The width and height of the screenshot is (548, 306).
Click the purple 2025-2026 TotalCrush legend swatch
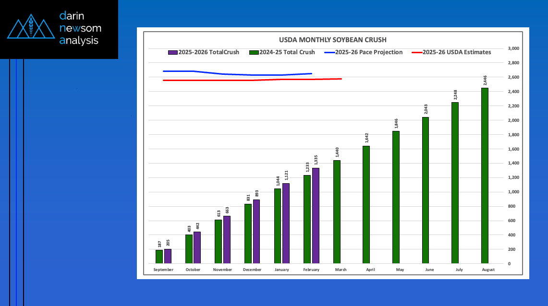point(172,52)
